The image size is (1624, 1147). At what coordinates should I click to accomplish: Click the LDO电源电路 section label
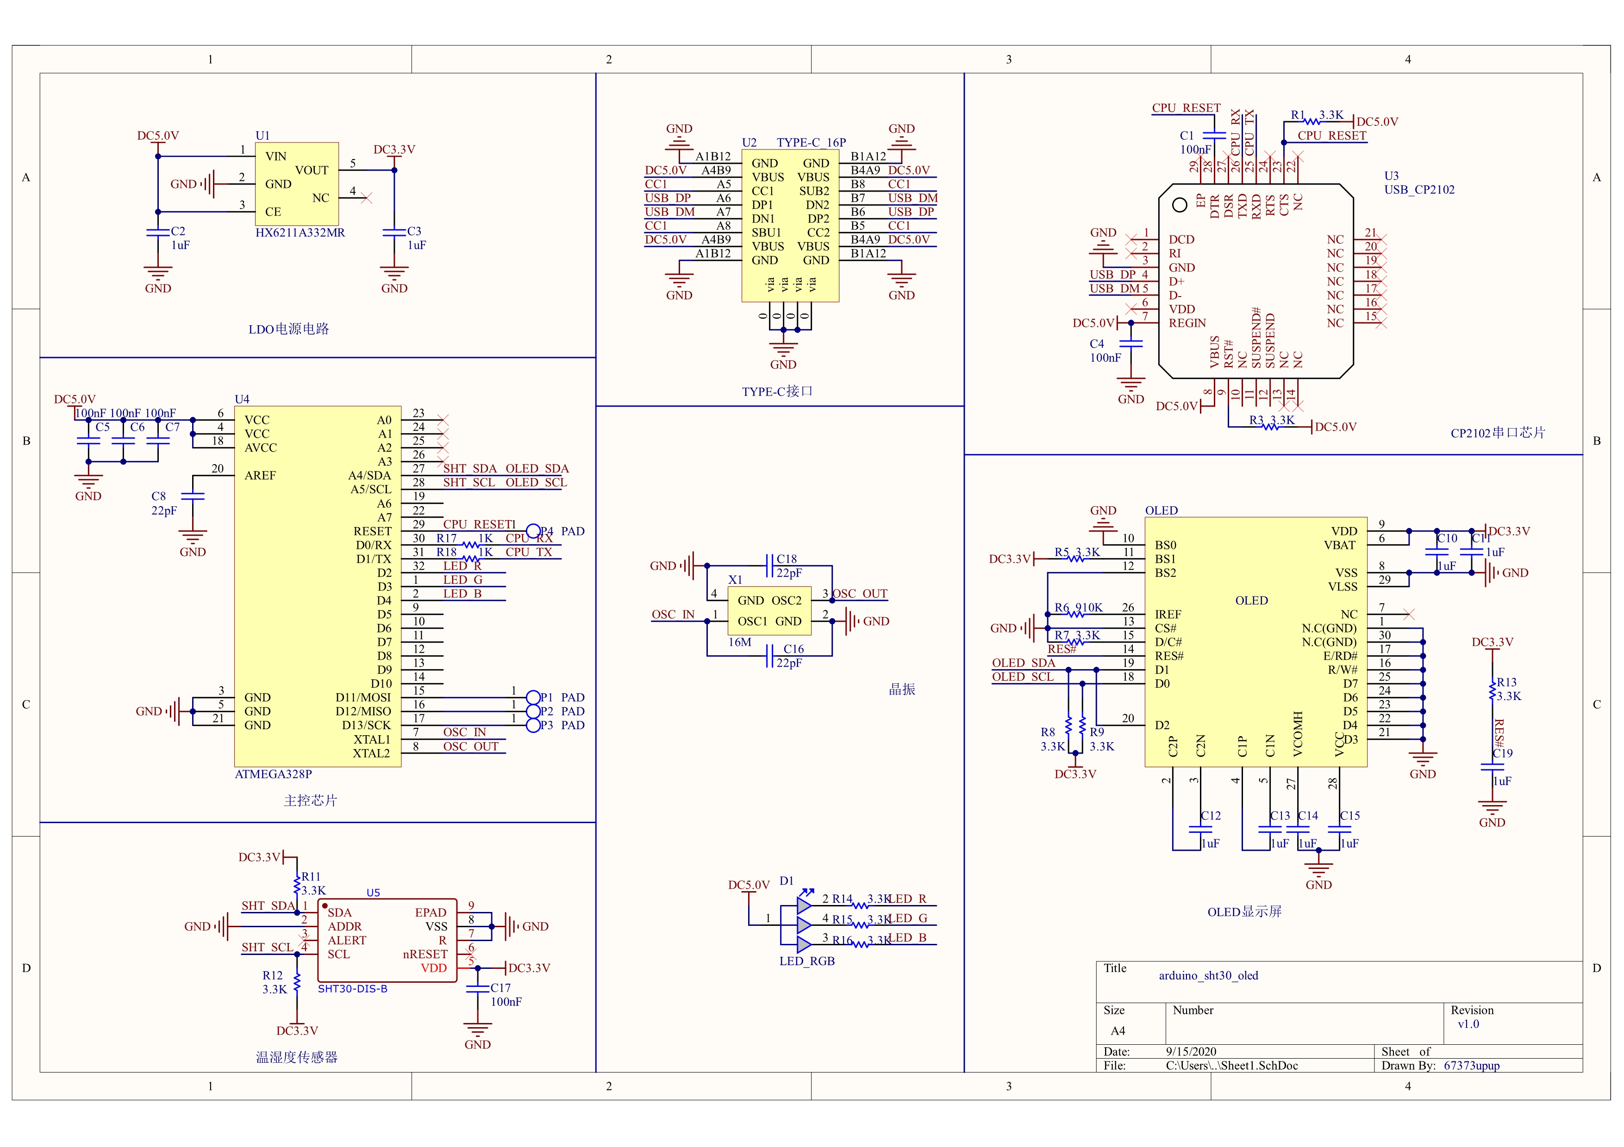coord(288,329)
